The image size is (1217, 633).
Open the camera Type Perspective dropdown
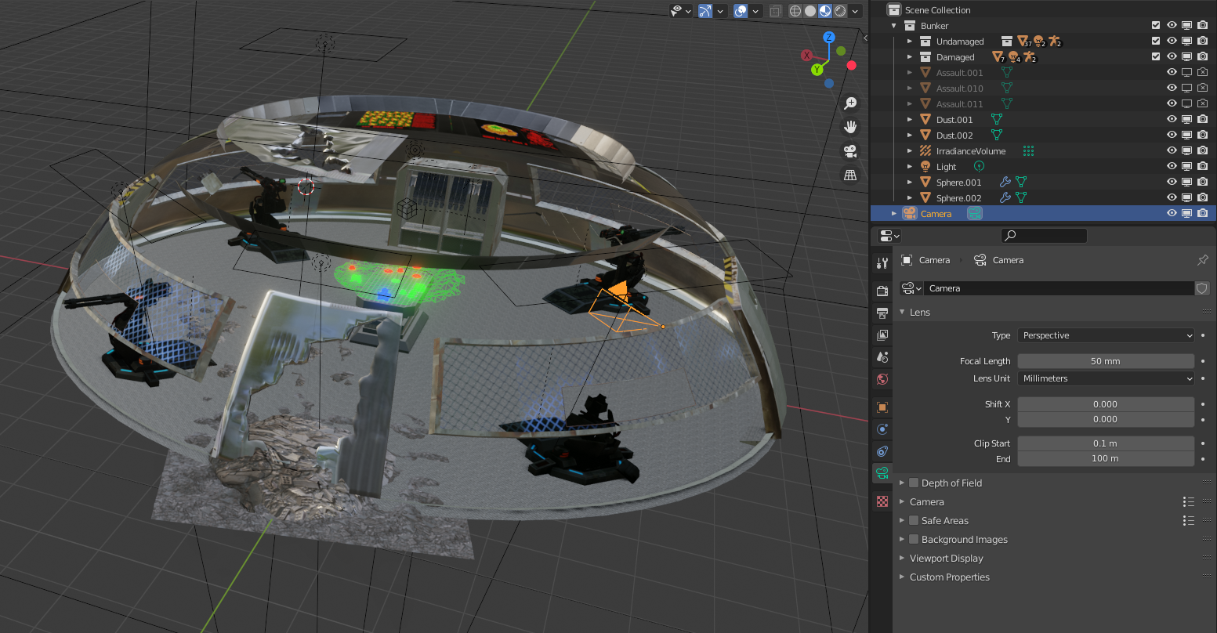pyautogui.click(x=1105, y=335)
